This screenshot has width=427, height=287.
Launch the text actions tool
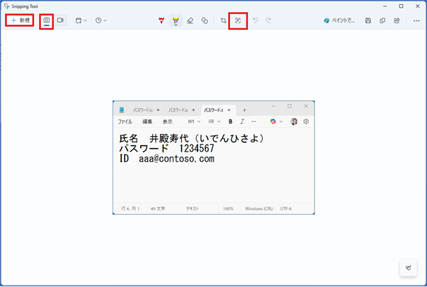pyautogui.click(x=238, y=21)
